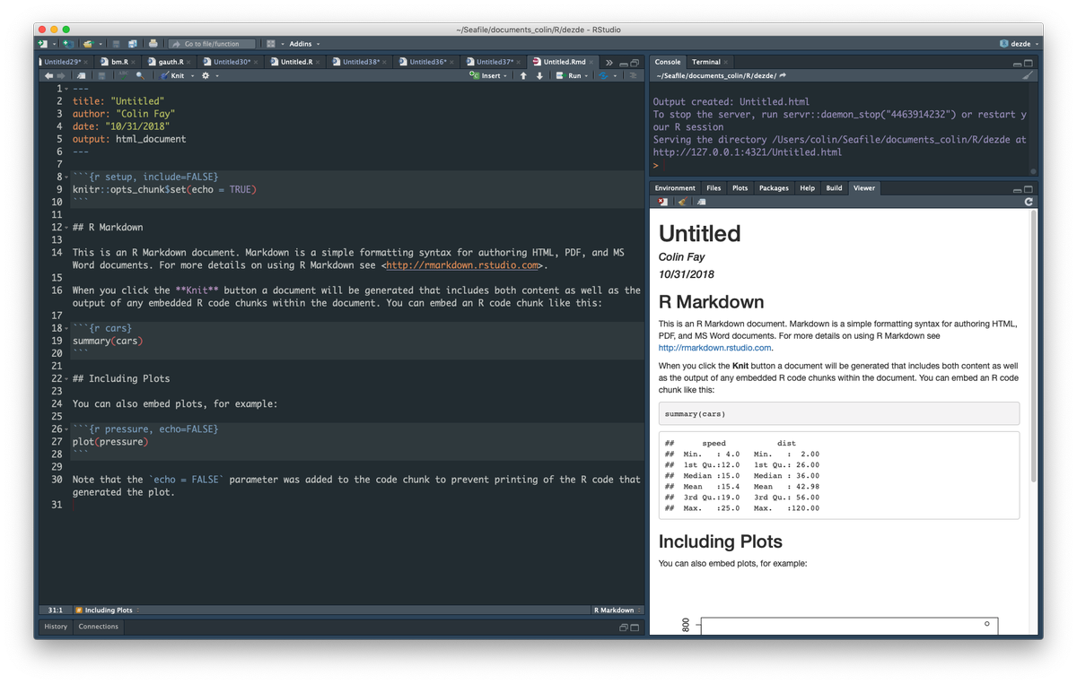Switch to the Untitled.R tab

(295, 62)
